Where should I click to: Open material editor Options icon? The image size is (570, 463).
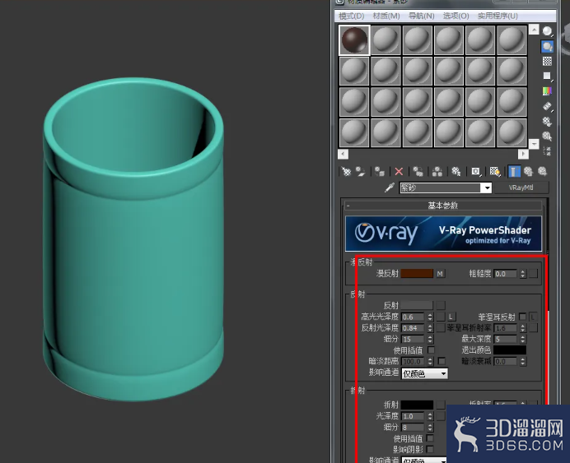[x=547, y=121]
